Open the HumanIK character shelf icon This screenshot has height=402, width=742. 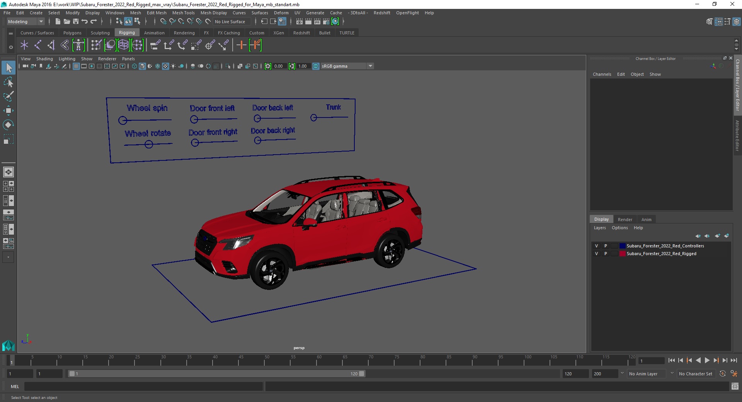78,45
